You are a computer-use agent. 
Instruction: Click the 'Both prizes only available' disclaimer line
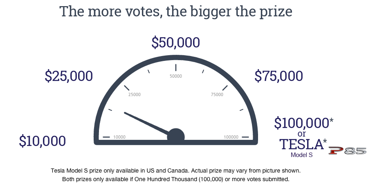click(x=176, y=179)
